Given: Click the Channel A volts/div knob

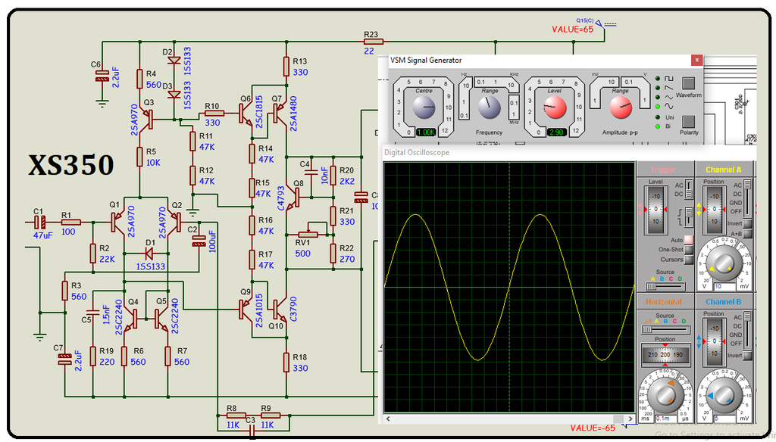Looking at the screenshot, I should tap(723, 263).
